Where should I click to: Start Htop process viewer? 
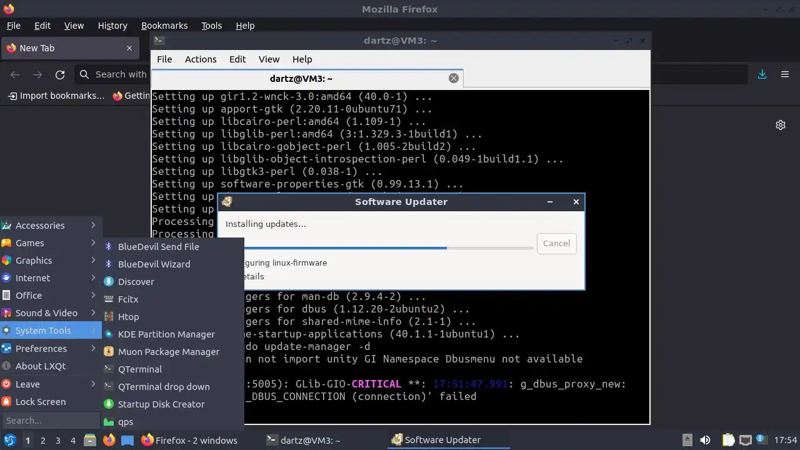173,317
